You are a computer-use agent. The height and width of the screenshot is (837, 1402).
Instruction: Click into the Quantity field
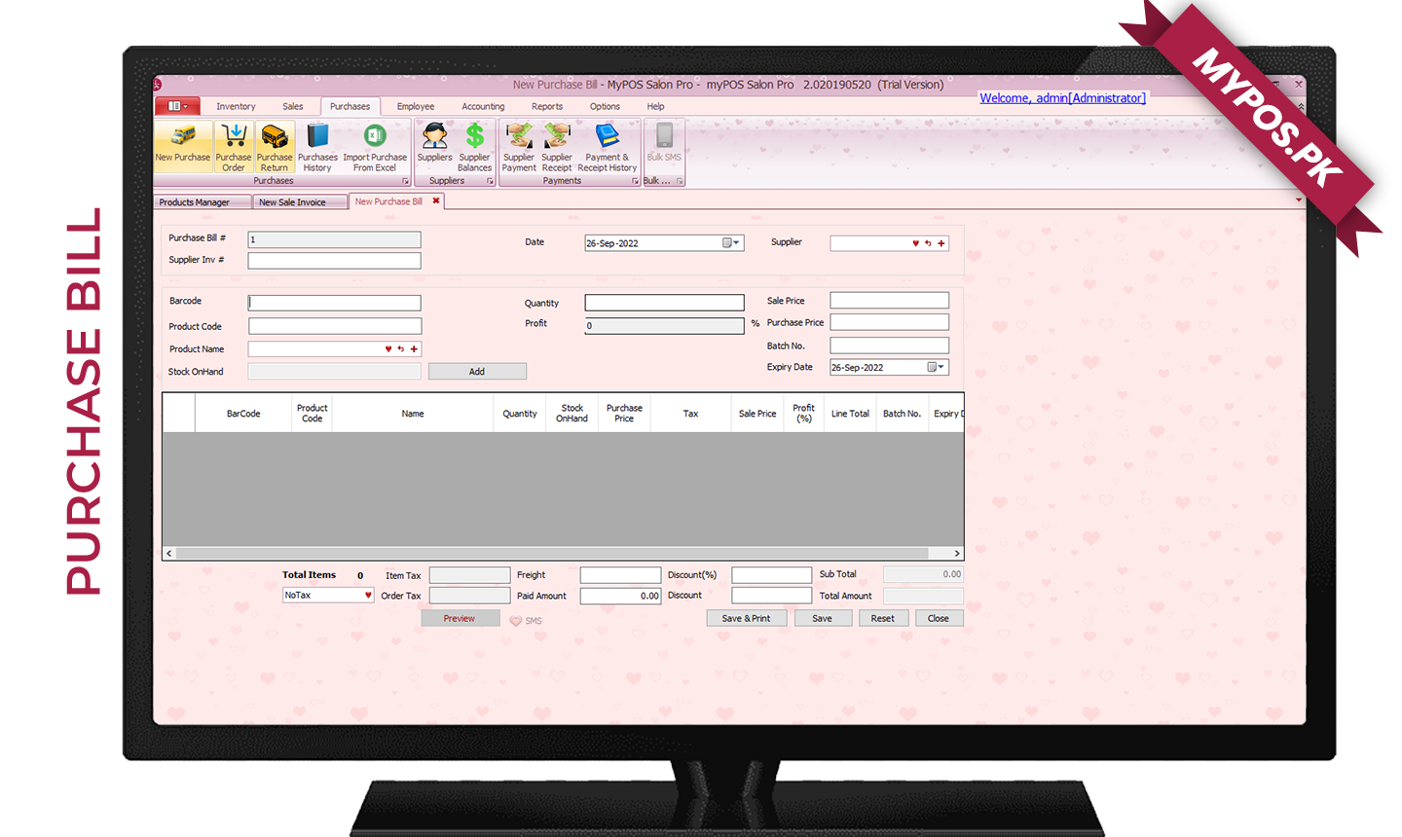664,303
